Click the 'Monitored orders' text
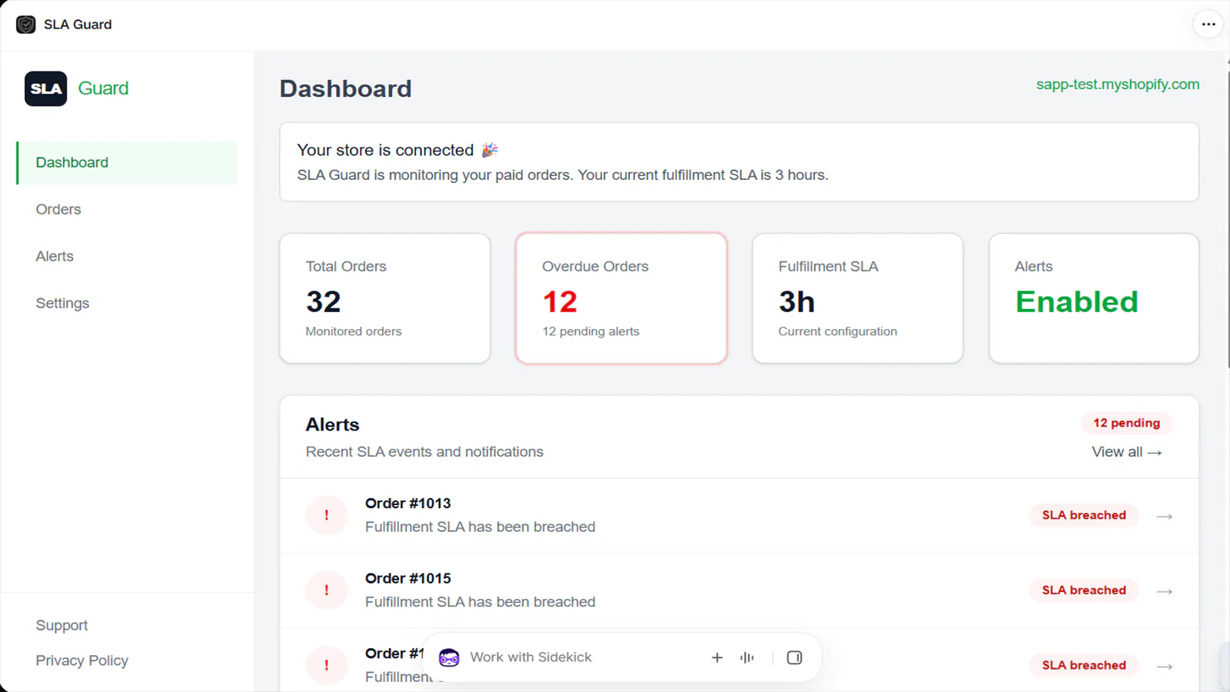The width and height of the screenshot is (1230, 692). tap(354, 331)
